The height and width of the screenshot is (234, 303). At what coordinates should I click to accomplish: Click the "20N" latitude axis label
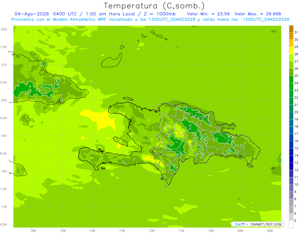click(4, 100)
